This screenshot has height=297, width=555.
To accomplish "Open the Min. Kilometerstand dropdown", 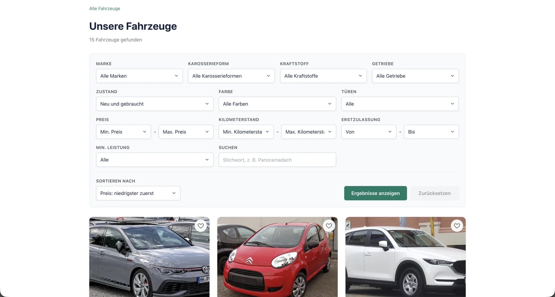I will click(x=246, y=132).
